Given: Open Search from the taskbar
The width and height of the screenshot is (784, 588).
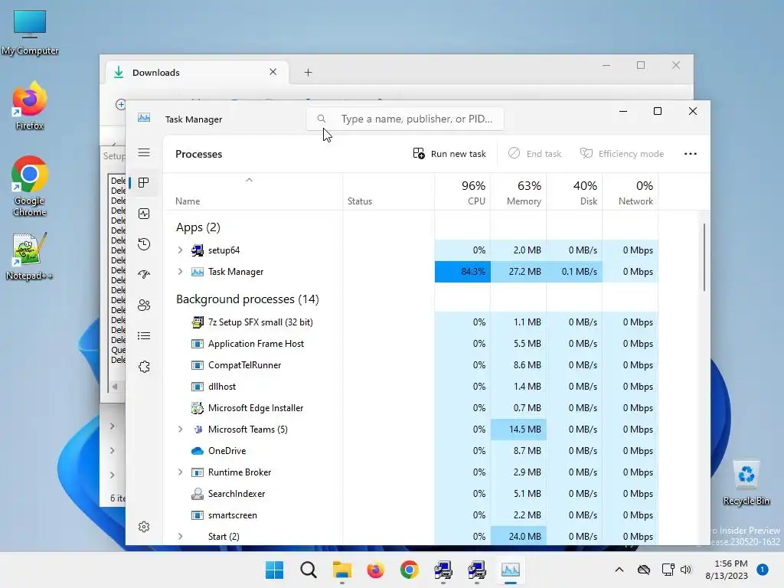Looking at the screenshot, I should click(x=309, y=570).
